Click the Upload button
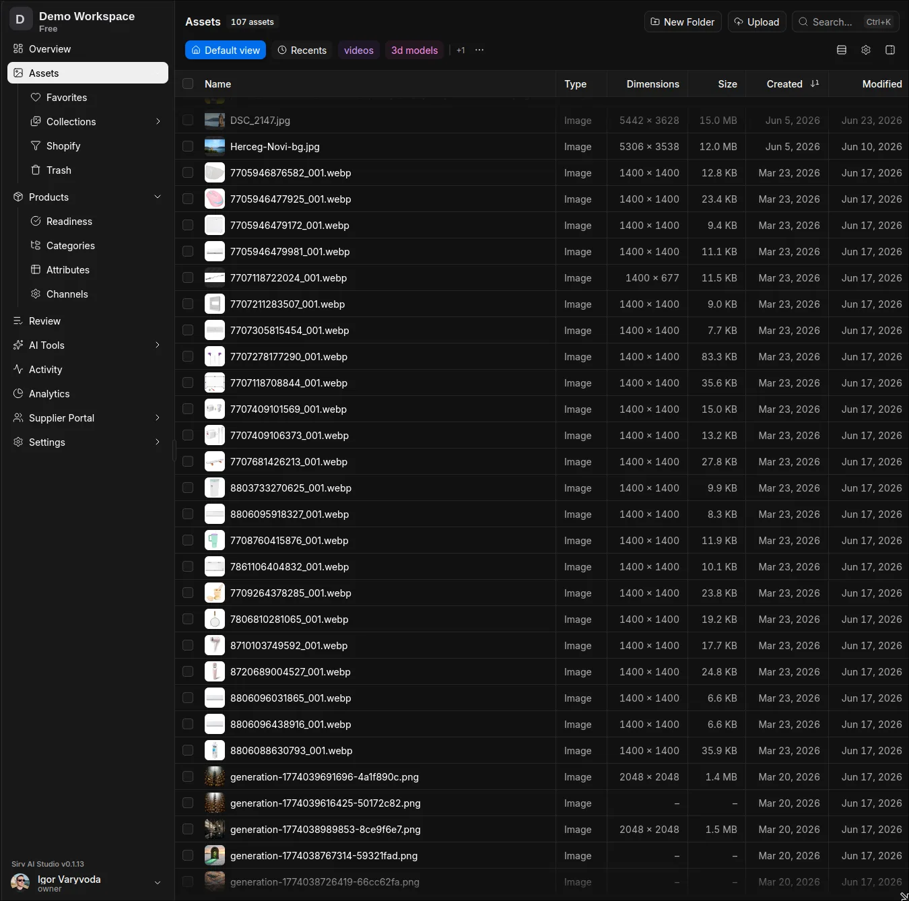The image size is (909, 901). coord(757,22)
